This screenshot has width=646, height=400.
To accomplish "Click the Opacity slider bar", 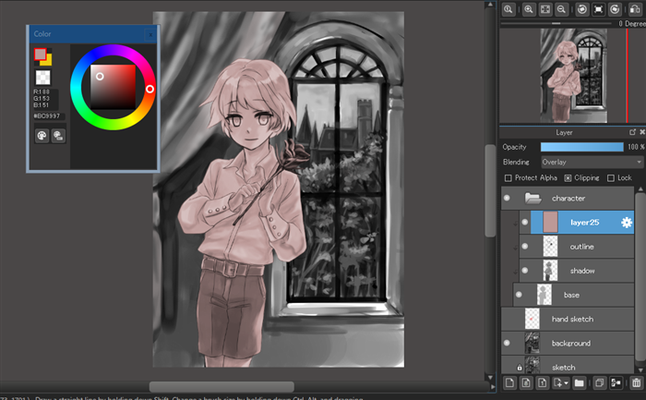I will [x=582, y=147].
